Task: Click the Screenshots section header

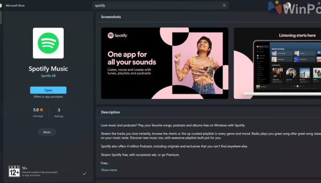Action: pos(111,16)
